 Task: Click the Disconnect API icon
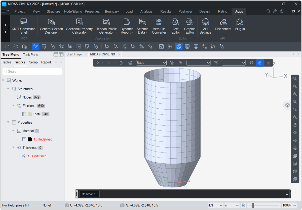pos(223,24)
